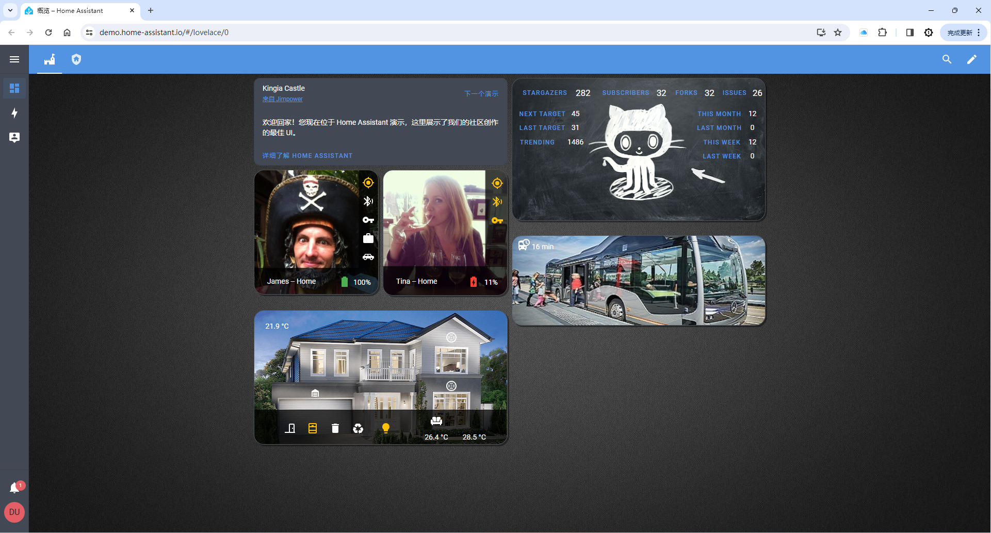Open 详细了解 HOME ASSISTANT link
The image size is (991, 533).
tap(307, 156)
